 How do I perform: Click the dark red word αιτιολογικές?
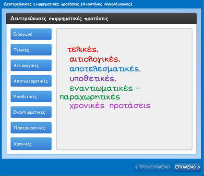pos(94,59)
